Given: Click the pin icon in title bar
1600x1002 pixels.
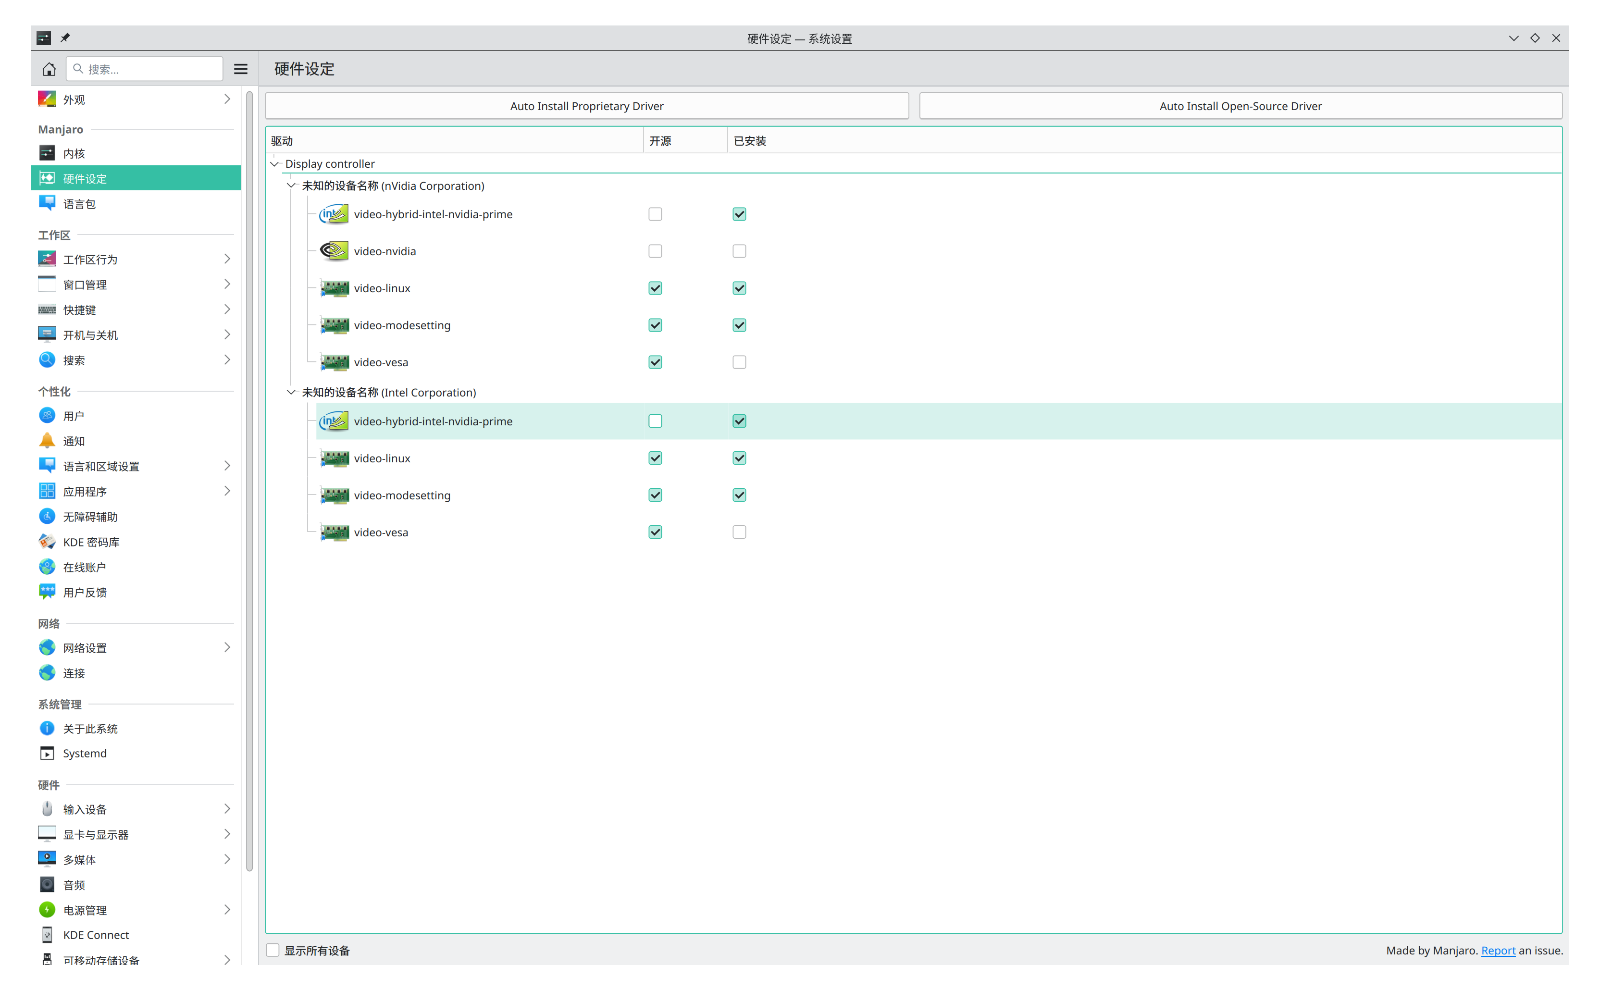Looking at the screenshot, I should coord(65,38).
